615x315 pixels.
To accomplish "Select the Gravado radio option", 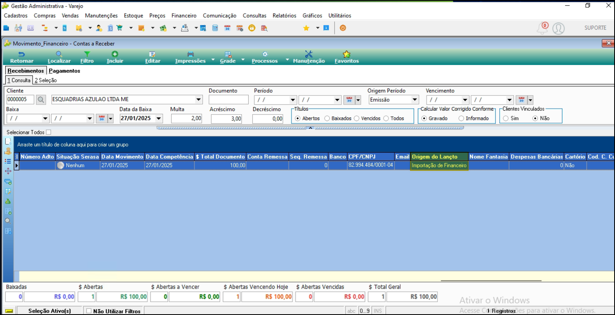I will click(x=424, y=118).
